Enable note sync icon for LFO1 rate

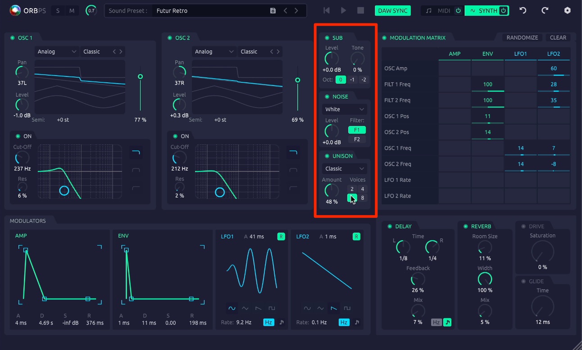coord(282,323)
